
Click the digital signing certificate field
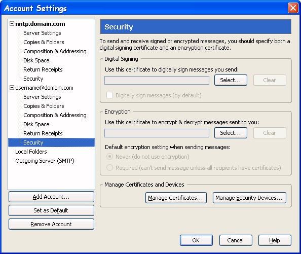pyautogui.click(x=157, y=80)
